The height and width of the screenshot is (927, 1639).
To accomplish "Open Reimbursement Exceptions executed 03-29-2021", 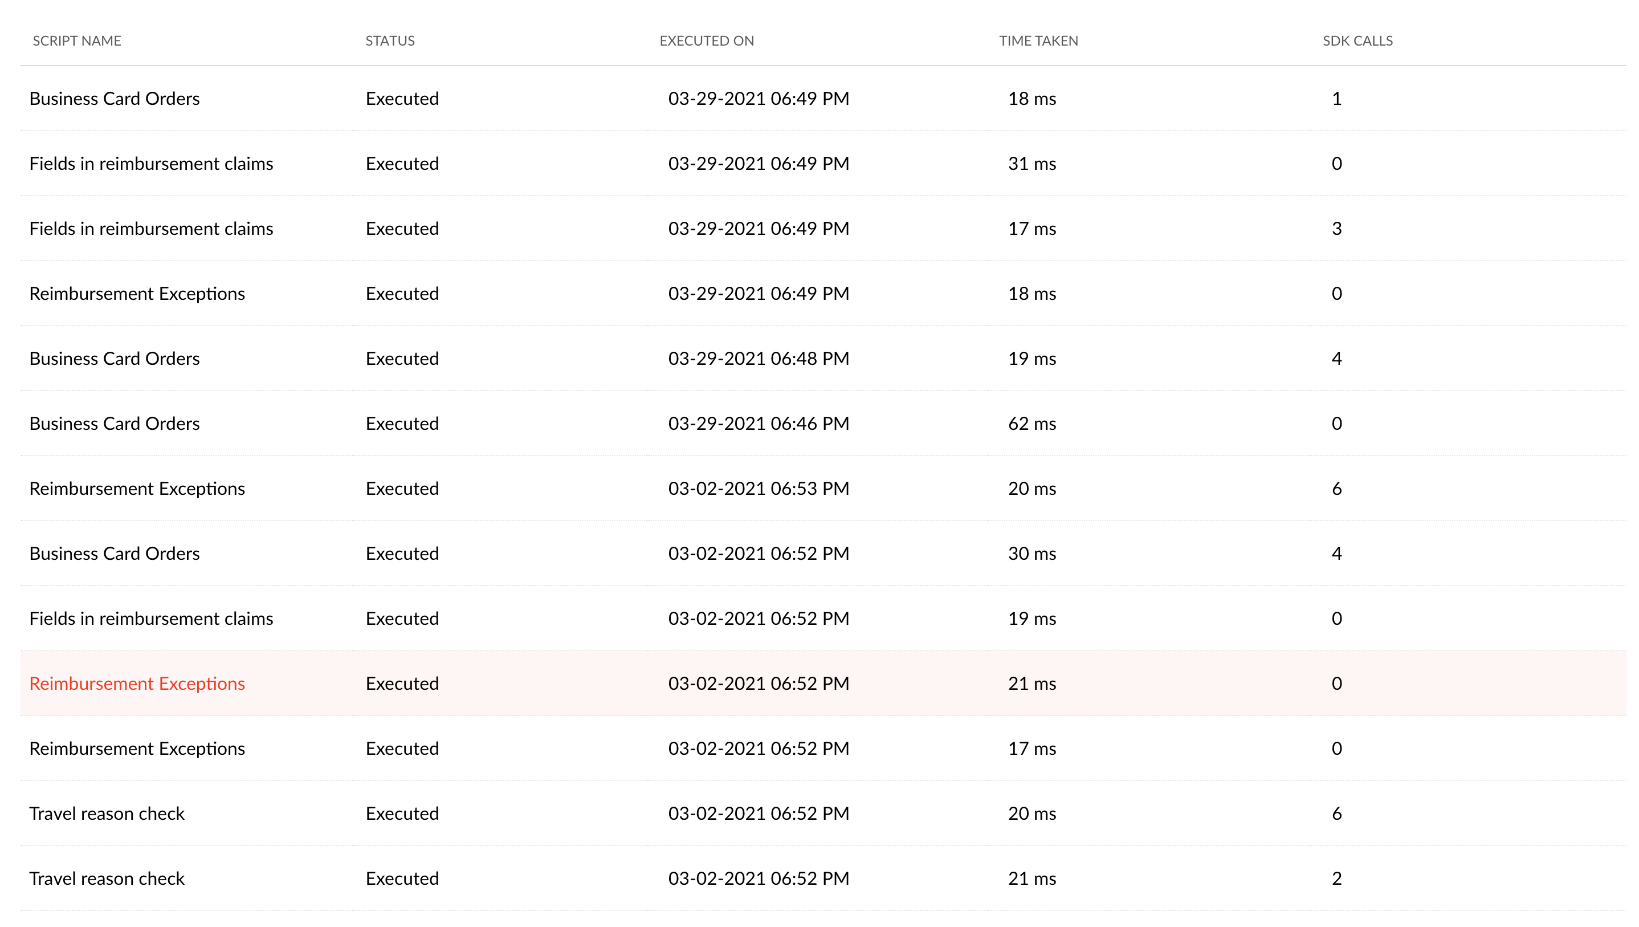I will pos(137,294).
